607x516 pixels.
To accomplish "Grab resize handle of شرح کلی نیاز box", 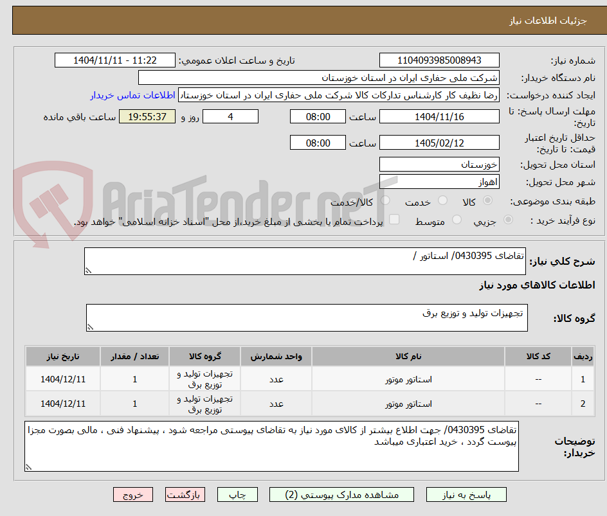I will click(x=89, y=271).
